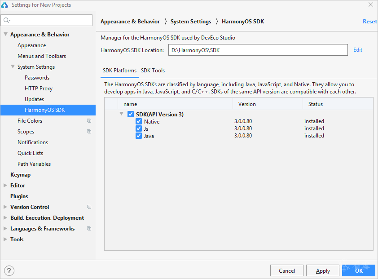Image resolution: width=378 pixels, height=279 pixels.
Task: Expand Build, Execution, Deployment section
Action: tap(5, 218)
